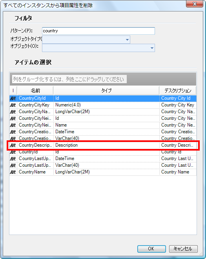Click attribute icon for LongVarChar(2M) CountryCityNa... row
206x259 pixels.
(x=13, y=112)
